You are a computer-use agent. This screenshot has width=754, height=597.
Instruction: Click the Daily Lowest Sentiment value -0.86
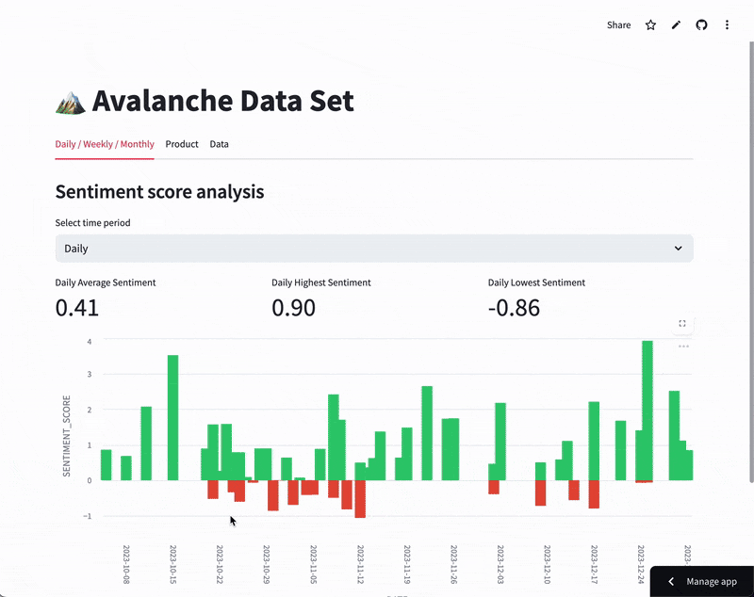pos(514,307)
